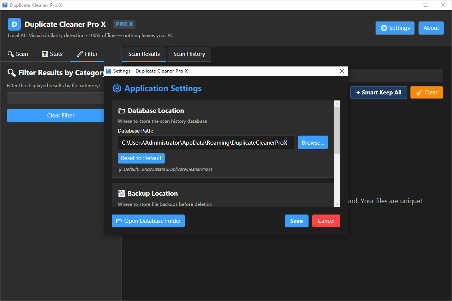
Task: Click the Settings dialog title bar icon
Action: (x=108, y=71)
